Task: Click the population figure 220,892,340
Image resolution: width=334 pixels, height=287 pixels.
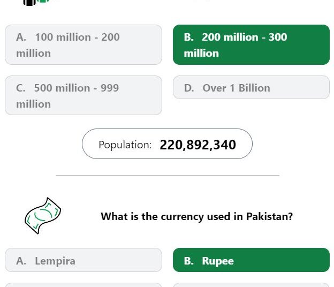Action: pyautogui.click(x=198, y=145)
